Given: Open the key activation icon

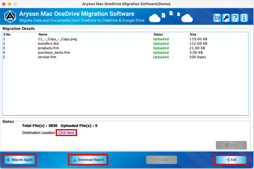Looking at the screenshot, I should click(x=226, y=18).
